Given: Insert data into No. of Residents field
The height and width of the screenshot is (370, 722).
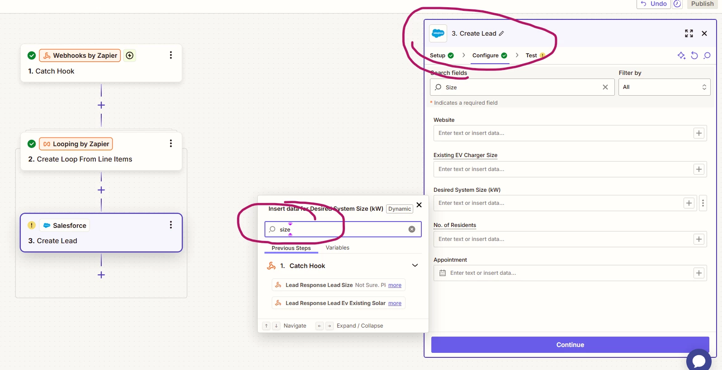Looking at the screenshot, I should [699, 239].
